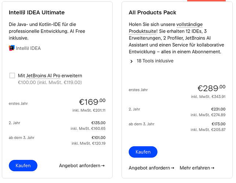Click "Angebot anfordern" in IntelliJ IDEA Ultimate card
The height and width of the screenshot is (183, 236).
click(80, 166)
